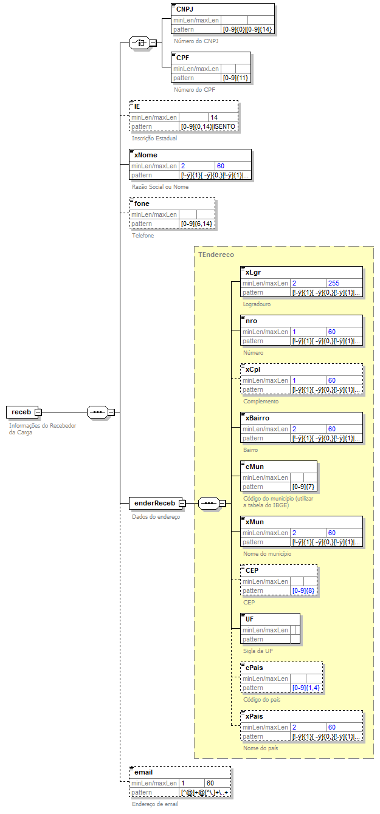Click the 'Nome do país' annotation
The width and height of the screenshot is (380, 814).
(x=260, y=748)
